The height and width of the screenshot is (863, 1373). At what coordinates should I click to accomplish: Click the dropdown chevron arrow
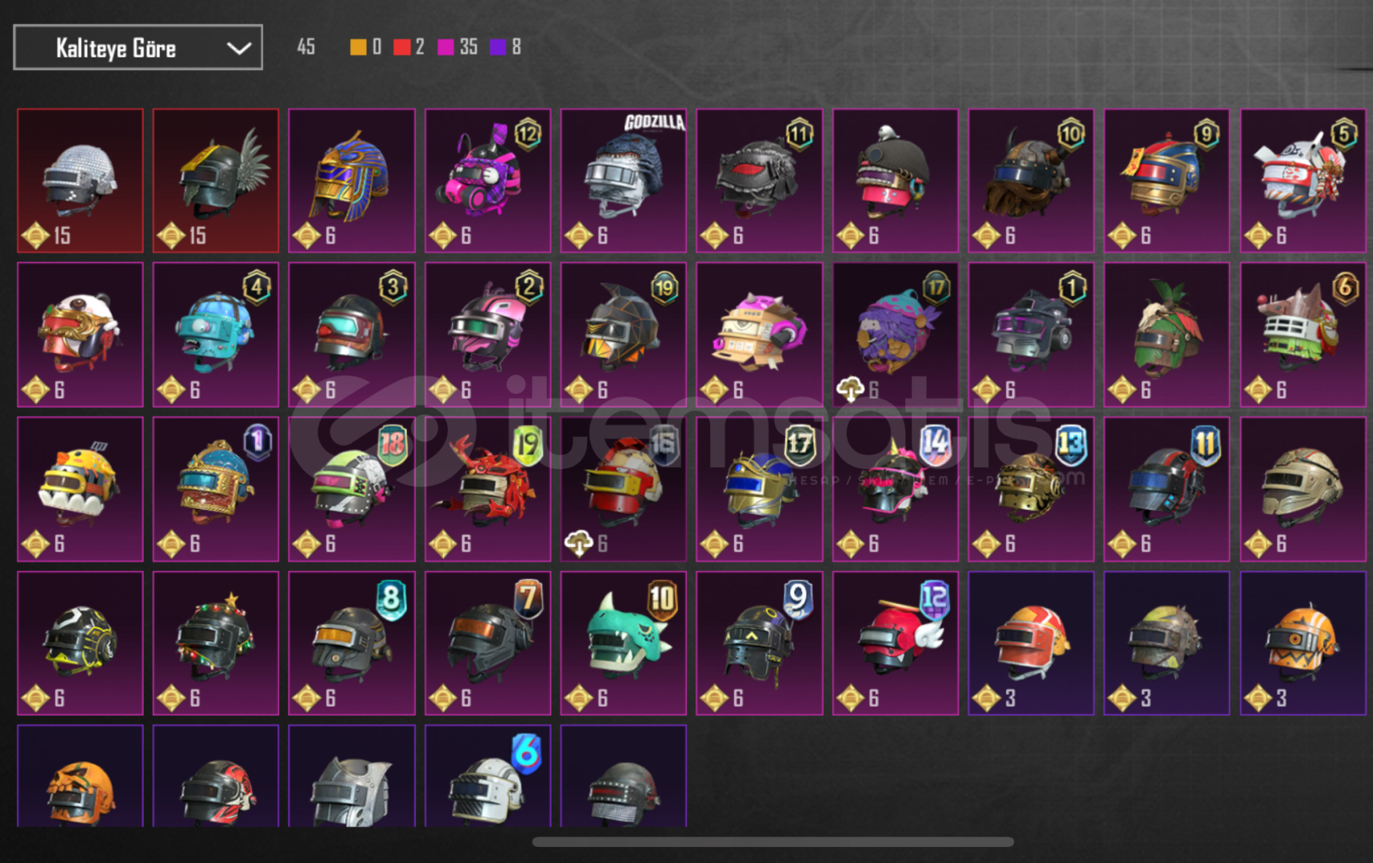point(238,49)
